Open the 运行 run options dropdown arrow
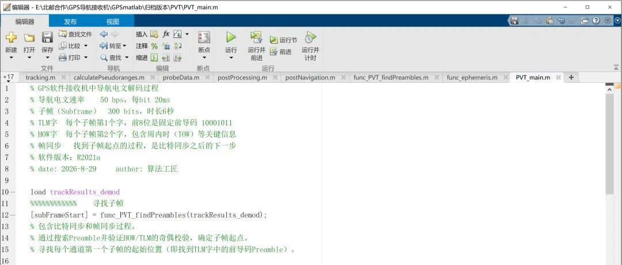This screenshot has width=622, height=265. [231, 58]
